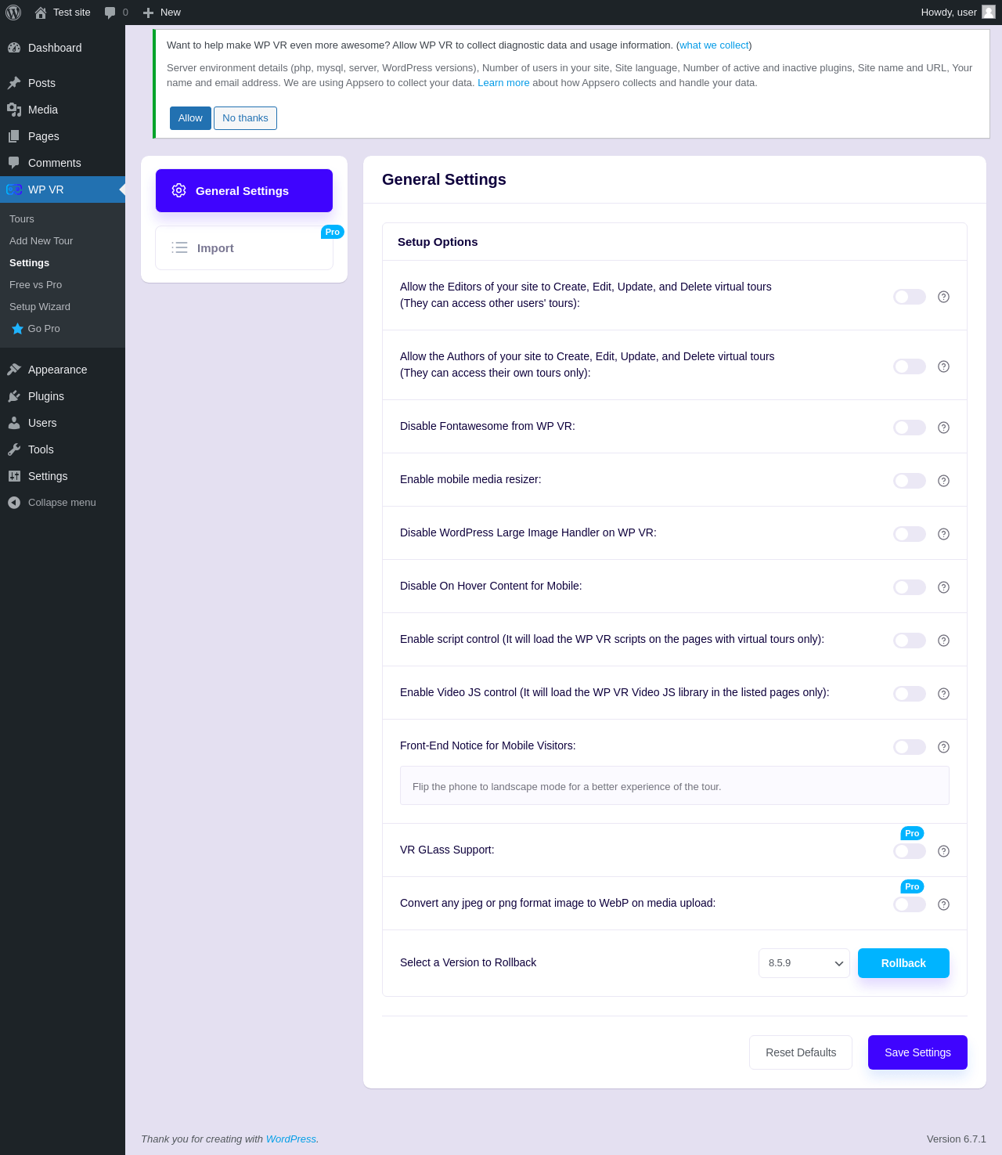The width and height of the screenshot is (1002, 1155).
Task: Toggle Editors tour permission switch
Action: click(x=910, y=297)
